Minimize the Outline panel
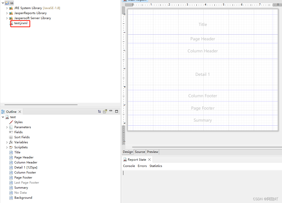Viewport: 282px width, 203px height. [x=111, y=111]
